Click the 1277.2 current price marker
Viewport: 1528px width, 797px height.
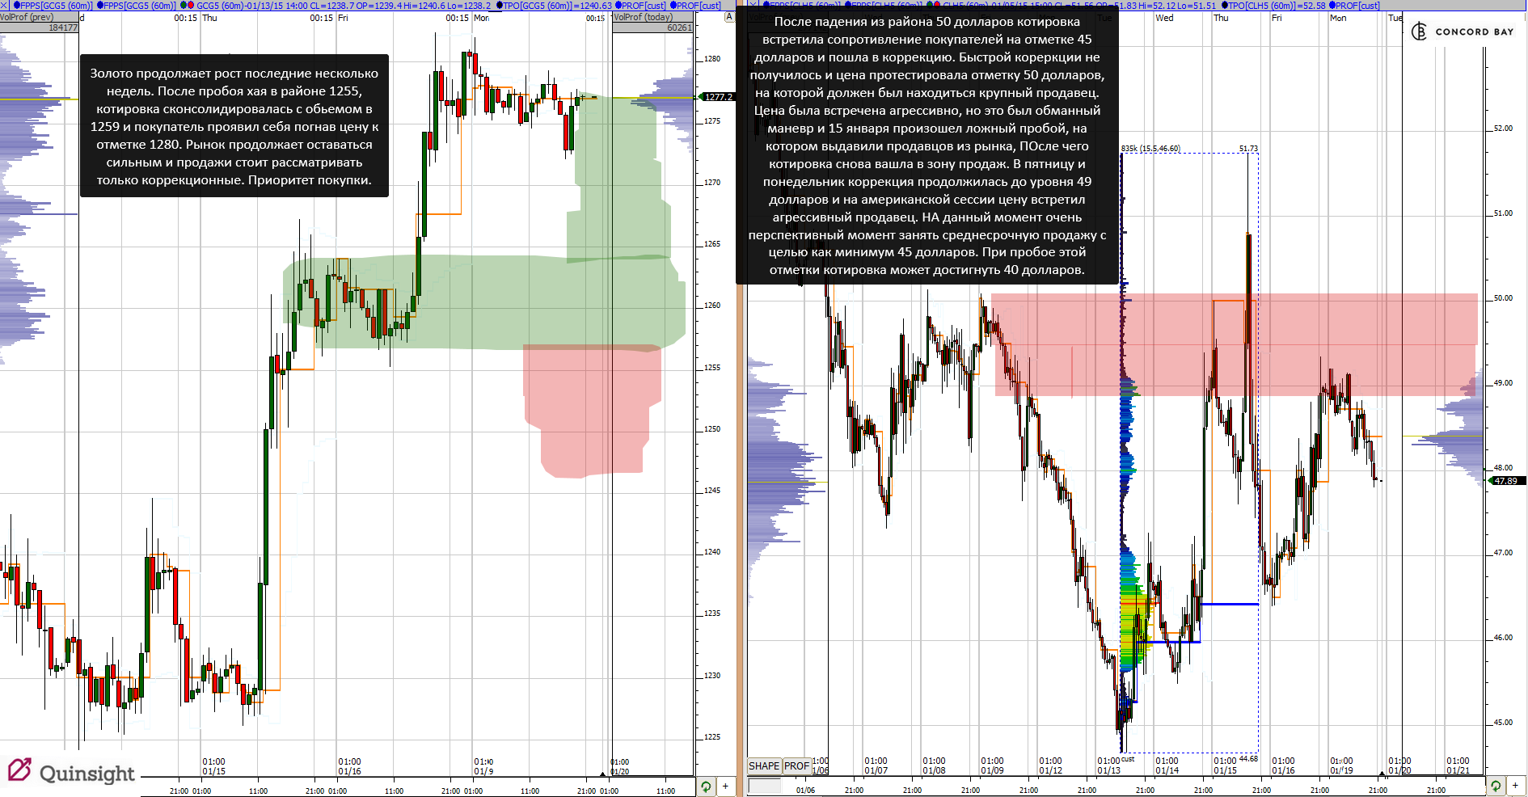point(717,97)
